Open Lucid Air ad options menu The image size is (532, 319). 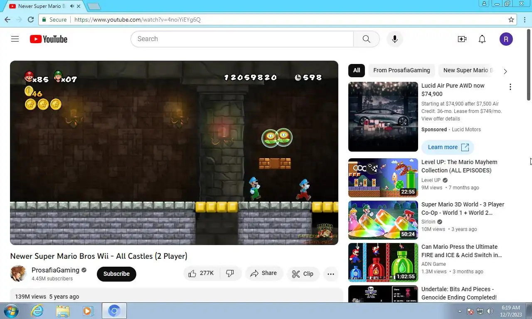tap(510, 87)
